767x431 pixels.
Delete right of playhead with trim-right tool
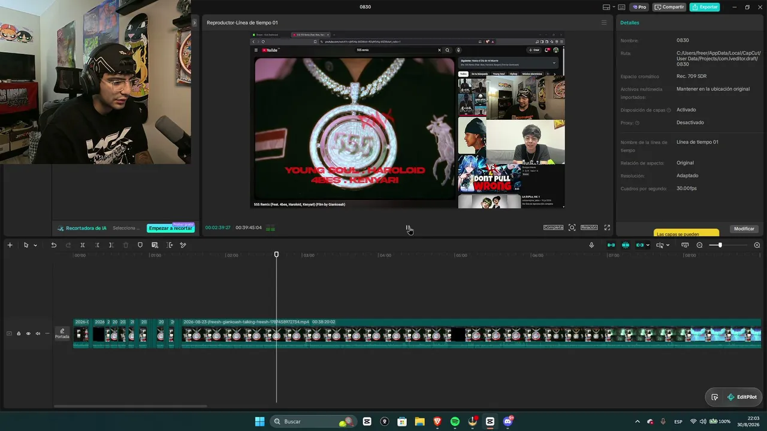coord(111,245)
